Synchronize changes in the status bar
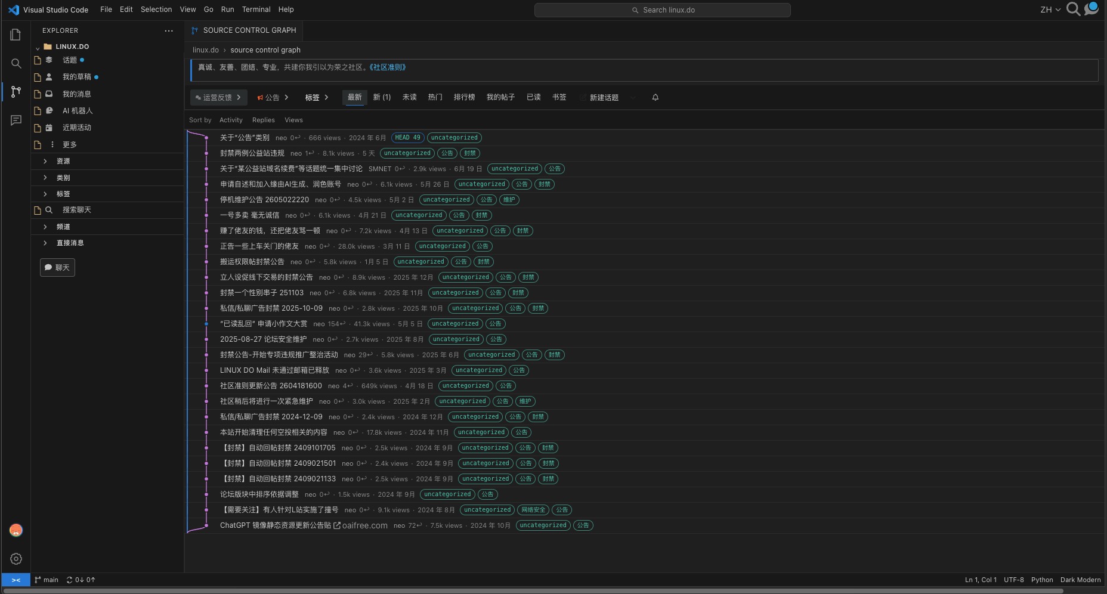The width and height of the screenshot is (1107, 594). 81,580
